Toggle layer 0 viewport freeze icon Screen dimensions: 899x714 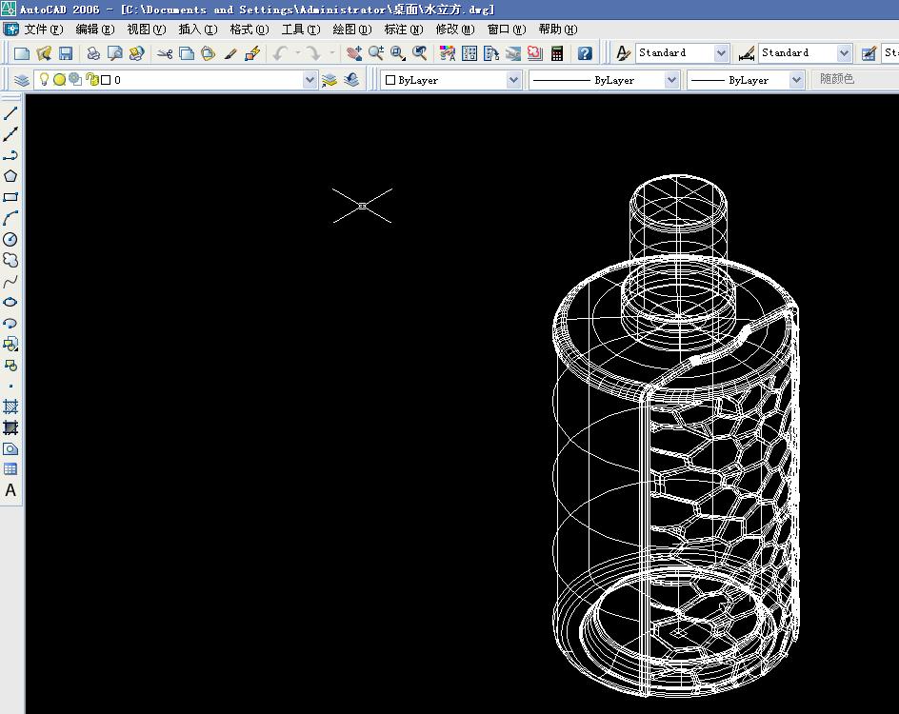click(x=74, y=80)
